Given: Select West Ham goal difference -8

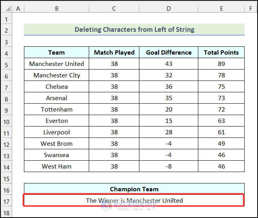Looking at the screenshot, I should pos(168,166).
